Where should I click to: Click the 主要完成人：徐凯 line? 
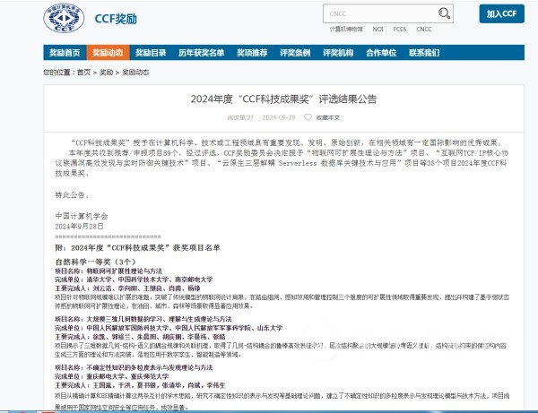pyautogui.click(x=140, y=337)
